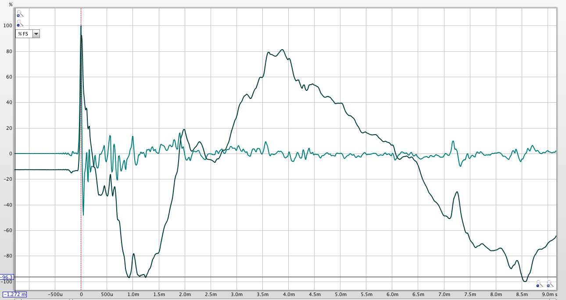The image size is (566, 300).
Task: Click the -40 label on the percent axis
Action: (x=9, y=205)
